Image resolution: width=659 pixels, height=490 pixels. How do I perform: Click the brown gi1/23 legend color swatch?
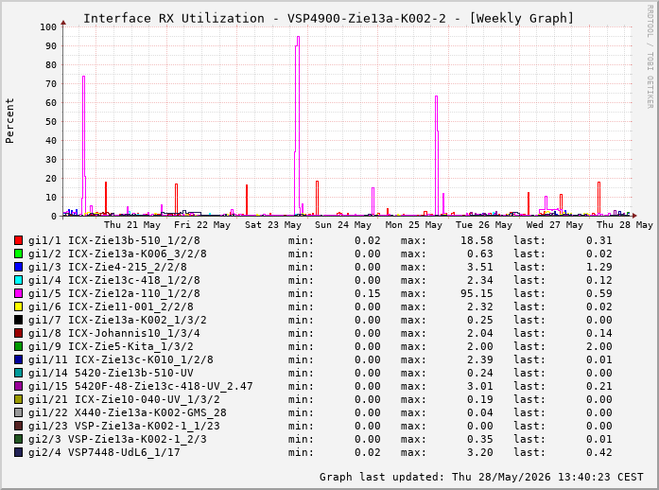tap(18, 426)
